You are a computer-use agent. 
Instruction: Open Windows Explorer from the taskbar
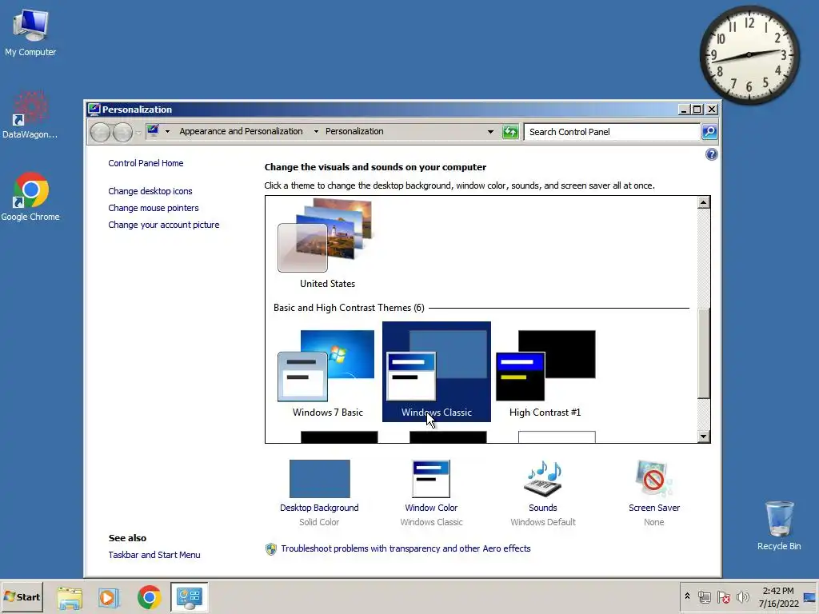(70, 597)
